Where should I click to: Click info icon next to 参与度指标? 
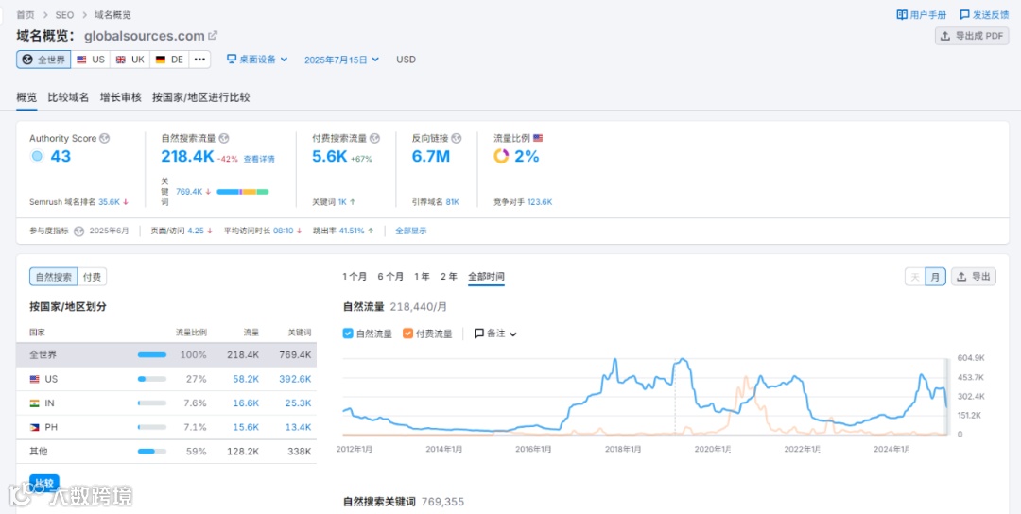click(79, 231)
